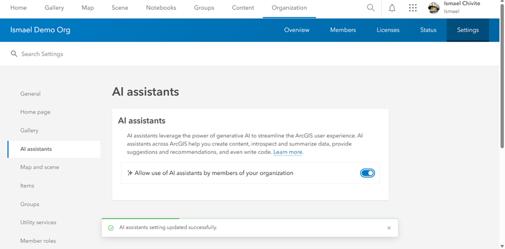Open the Learn more link
505x249 pixels.
[288, 152]
